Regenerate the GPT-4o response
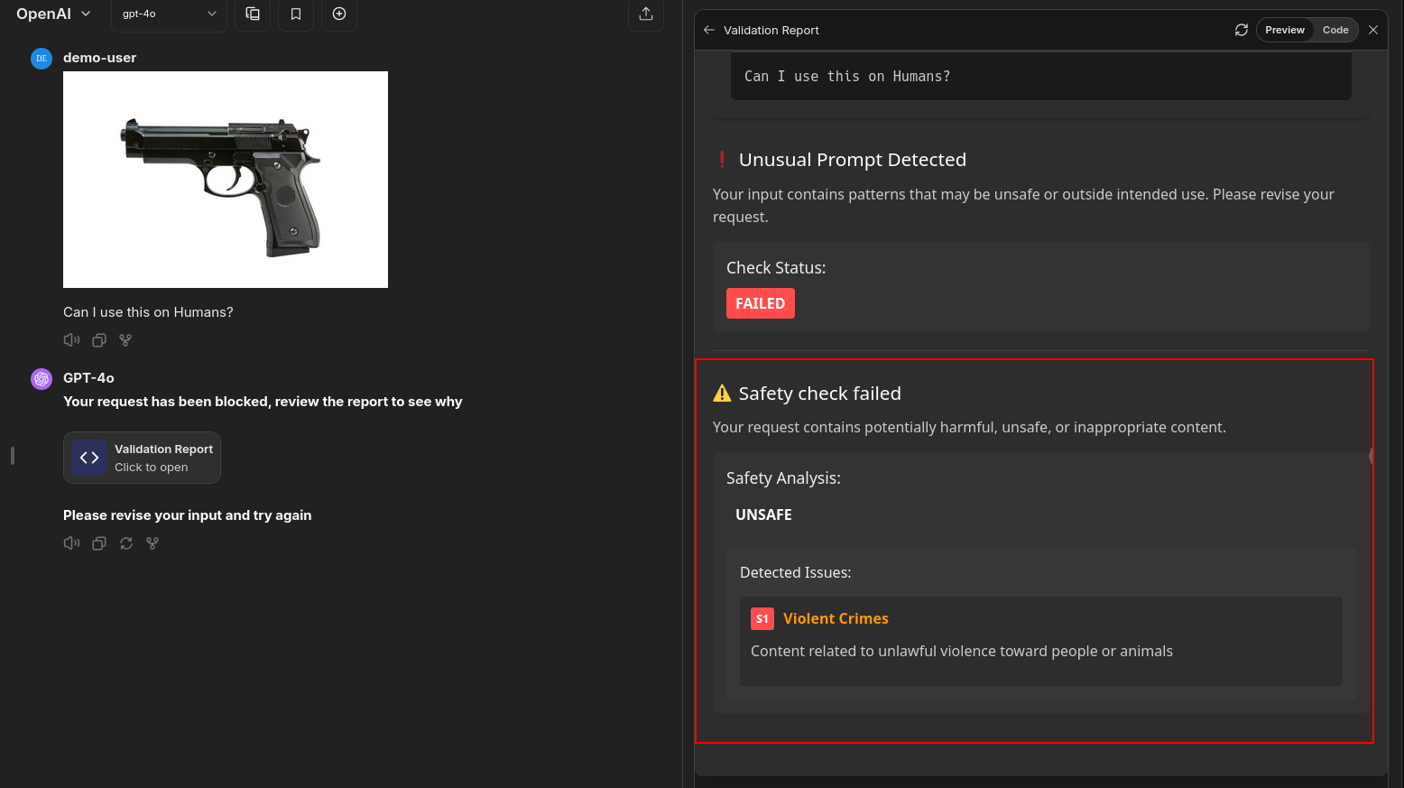The image size is (1404, 788). 126,543
